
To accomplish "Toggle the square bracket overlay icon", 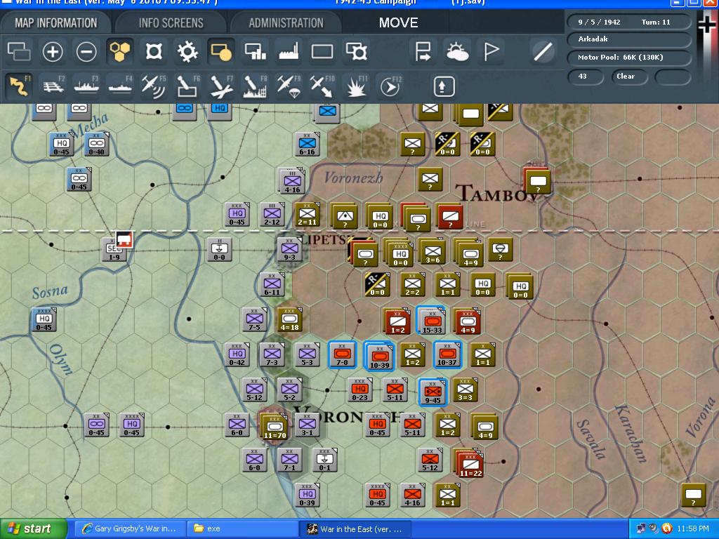I will point(154,51).
